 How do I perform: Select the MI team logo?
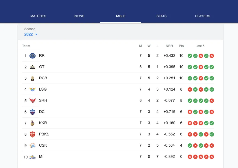click(33, 157)
